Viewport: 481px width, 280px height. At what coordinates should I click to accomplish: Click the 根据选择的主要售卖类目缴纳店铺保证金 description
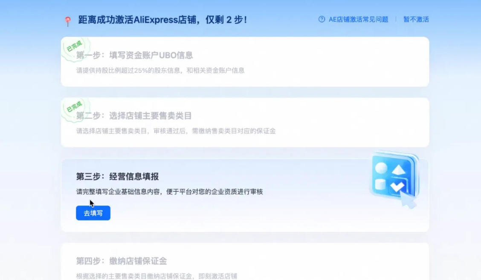pos(156,276)
